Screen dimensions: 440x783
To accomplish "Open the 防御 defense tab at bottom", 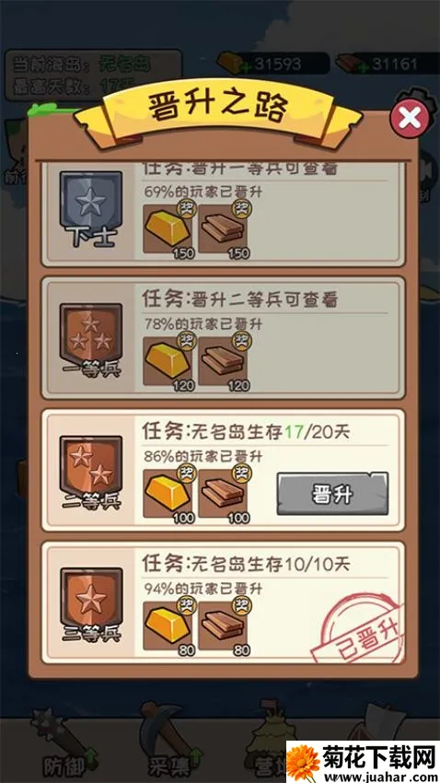I will pos(63,744).
